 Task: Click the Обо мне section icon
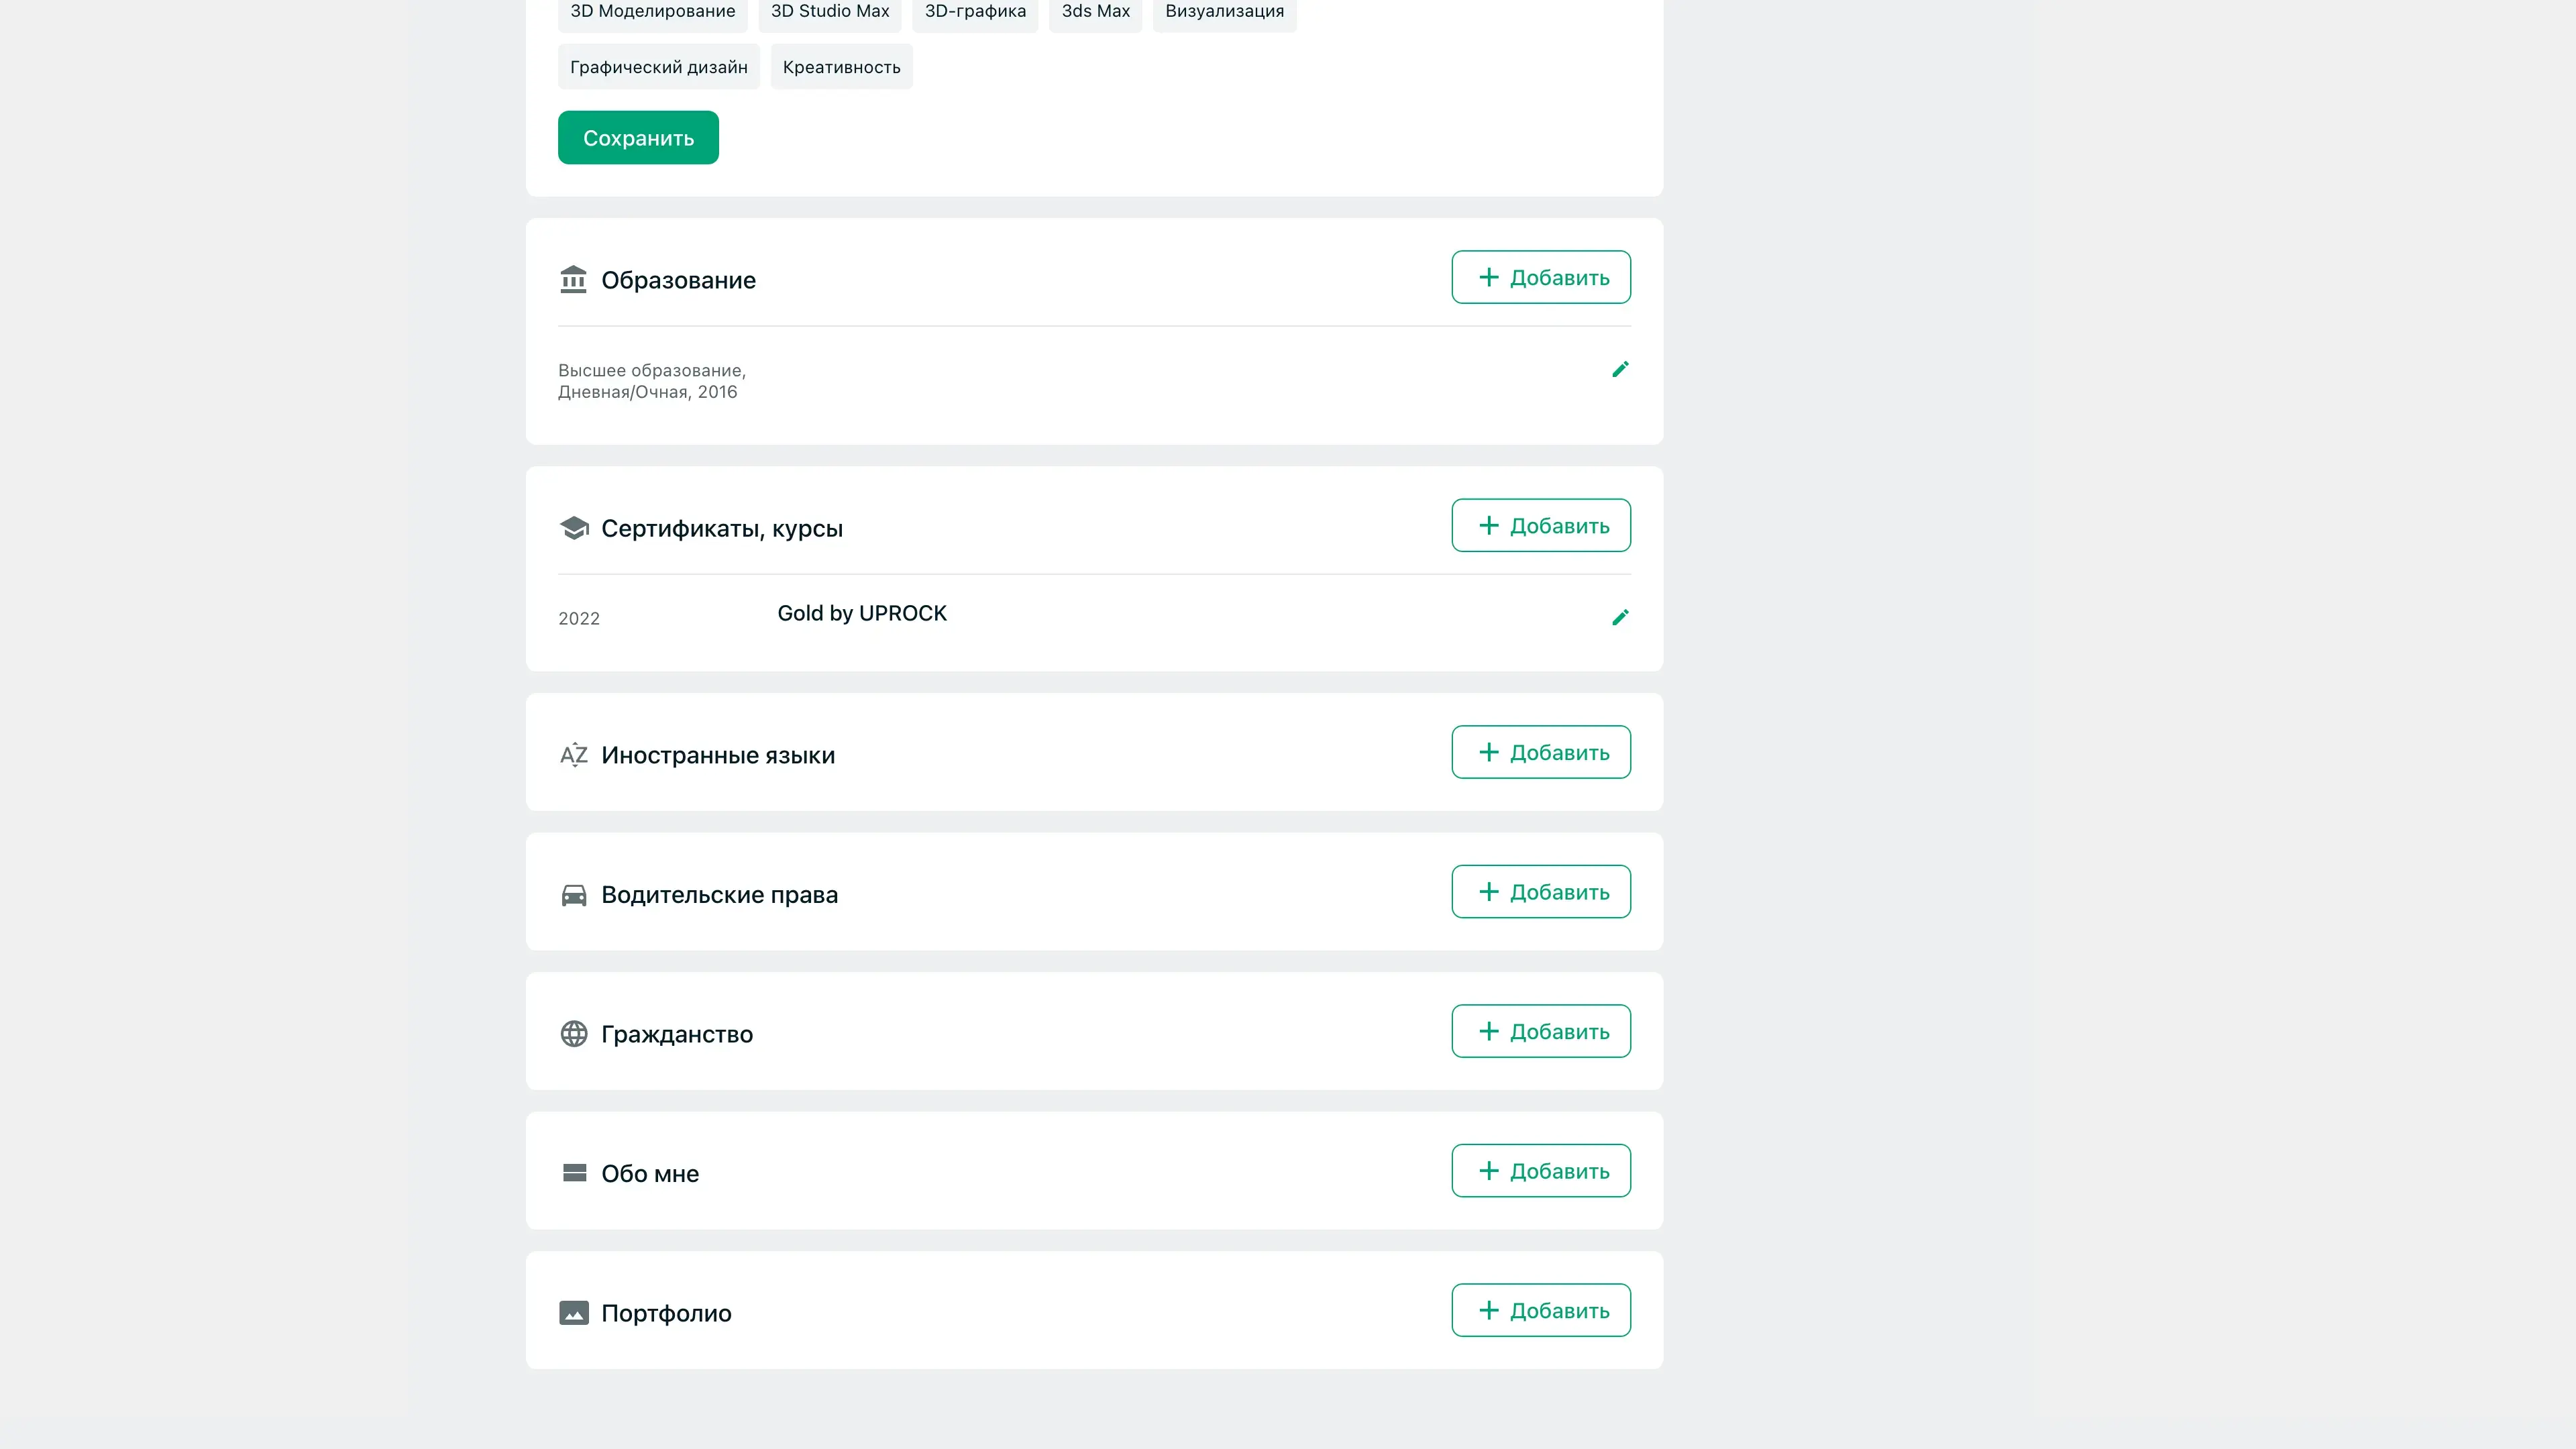(x=573, y=1173)
